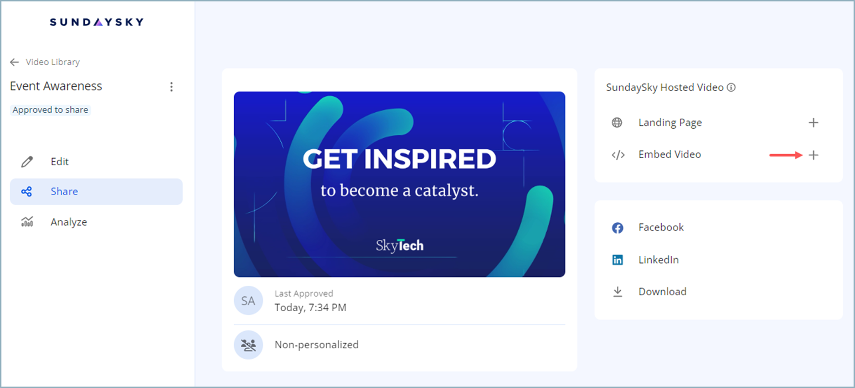Click the Approved to share status badge
The image size is (855, 388).
(50, 110)
